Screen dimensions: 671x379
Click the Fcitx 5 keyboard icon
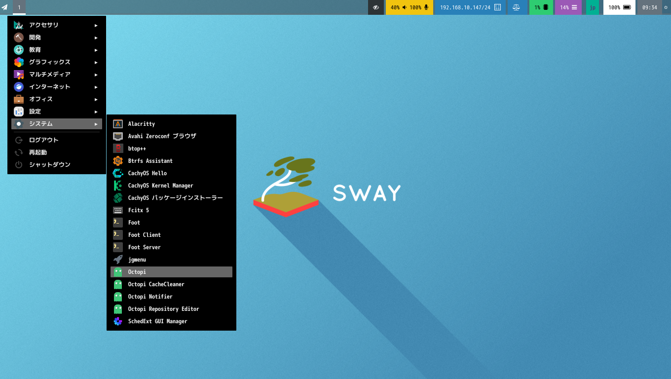(118, 210)
